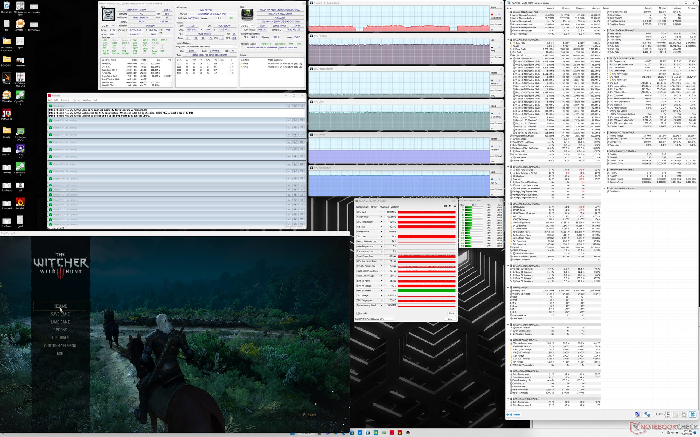Click the HWiNFO reset clock icon
Viewport: 700px width, 437px height.
[x=667, y=414]
